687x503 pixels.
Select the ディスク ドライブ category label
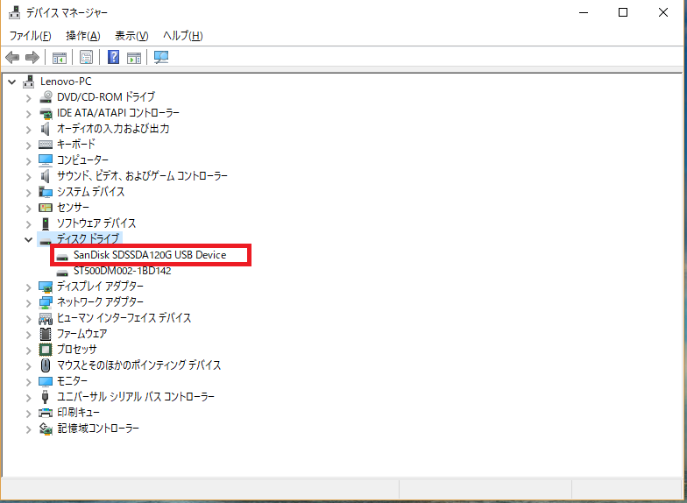[88, 238]
